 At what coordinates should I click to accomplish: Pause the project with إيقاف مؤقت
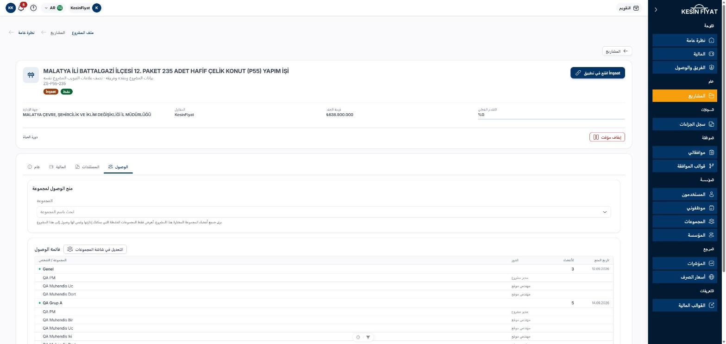click(x=607, y=137)
